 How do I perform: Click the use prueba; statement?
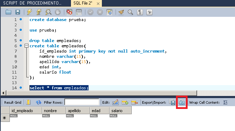coord(43,30)
